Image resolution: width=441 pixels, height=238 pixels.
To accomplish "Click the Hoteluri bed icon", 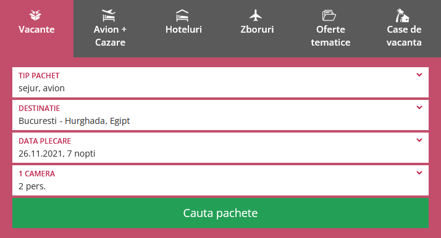I will coord(182,15).
